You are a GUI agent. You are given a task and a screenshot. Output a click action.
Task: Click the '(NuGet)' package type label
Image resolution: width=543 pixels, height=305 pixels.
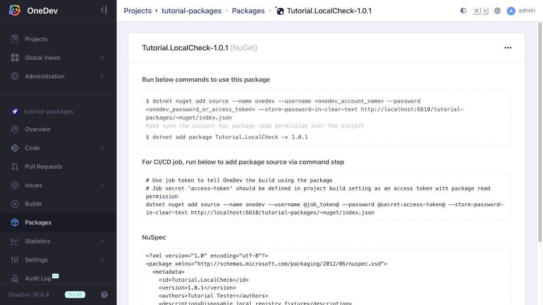point(244,48)
